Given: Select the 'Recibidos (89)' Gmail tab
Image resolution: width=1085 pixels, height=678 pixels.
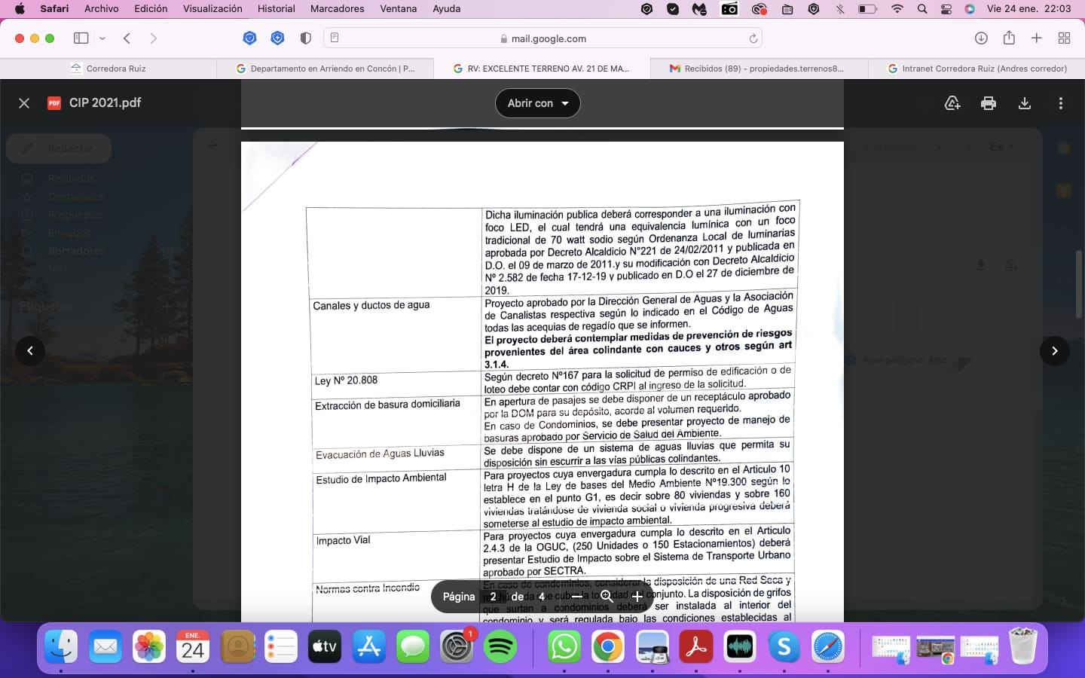Looking at the screenshot, I should point(759,69).
